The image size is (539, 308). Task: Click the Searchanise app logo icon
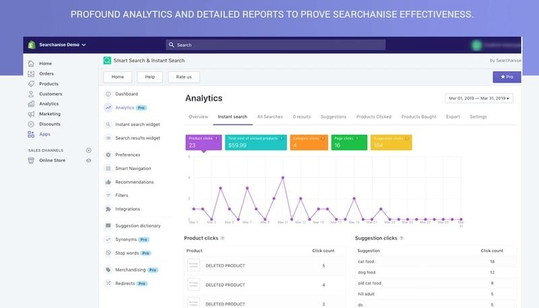[x=107, y=61]
